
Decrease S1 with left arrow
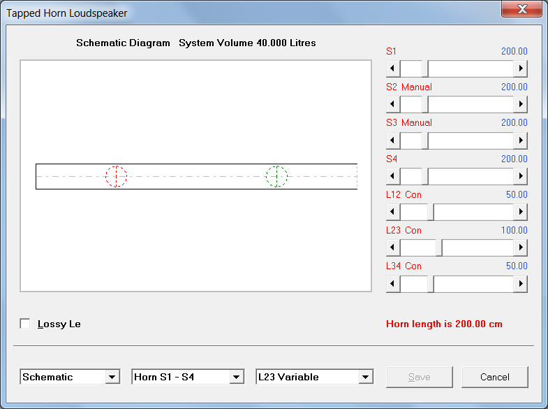tap(393, 69)
